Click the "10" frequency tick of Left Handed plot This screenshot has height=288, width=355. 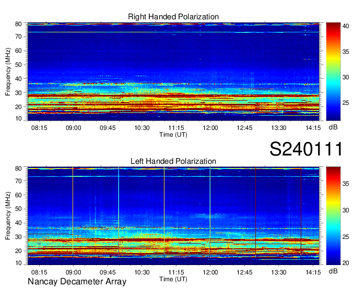click(18, 263)
